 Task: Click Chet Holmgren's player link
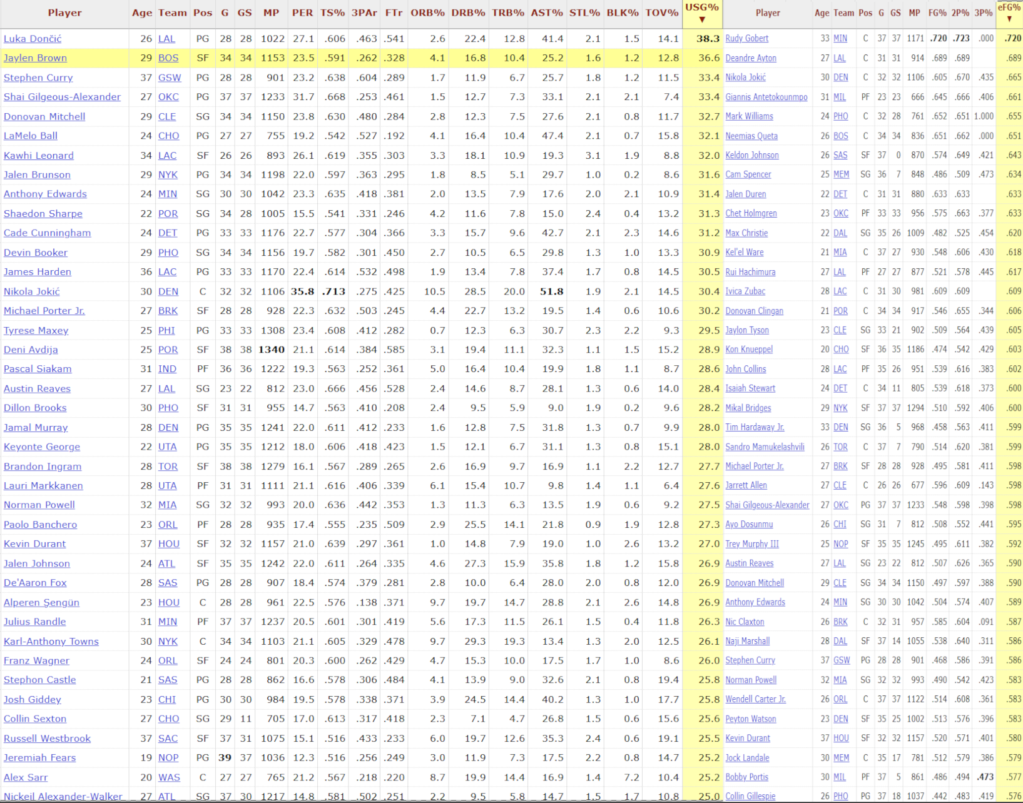[x=751, y=213]
